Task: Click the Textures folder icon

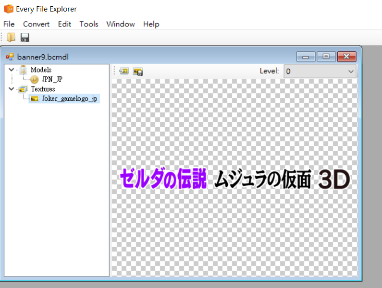Action: pyautogui.click(x=23, y=89)
